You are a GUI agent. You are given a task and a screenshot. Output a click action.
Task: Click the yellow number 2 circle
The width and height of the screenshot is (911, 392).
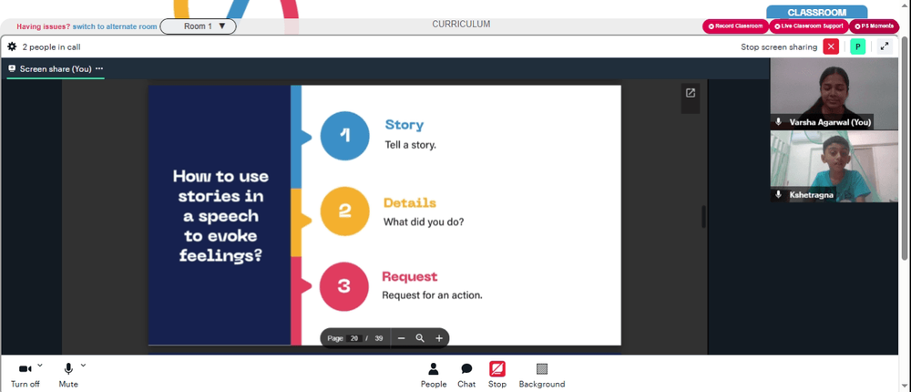(x=344, y=211)
